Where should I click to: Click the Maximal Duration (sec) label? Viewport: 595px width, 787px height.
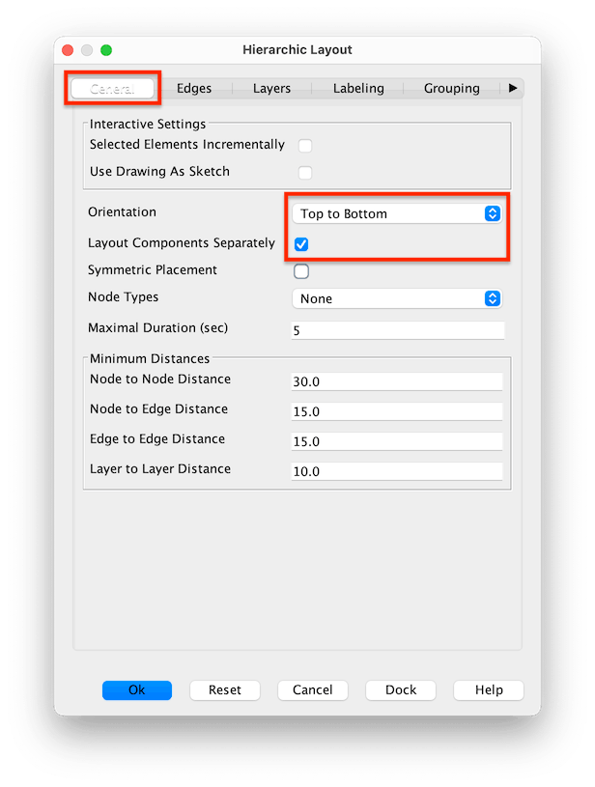(157, 327)
